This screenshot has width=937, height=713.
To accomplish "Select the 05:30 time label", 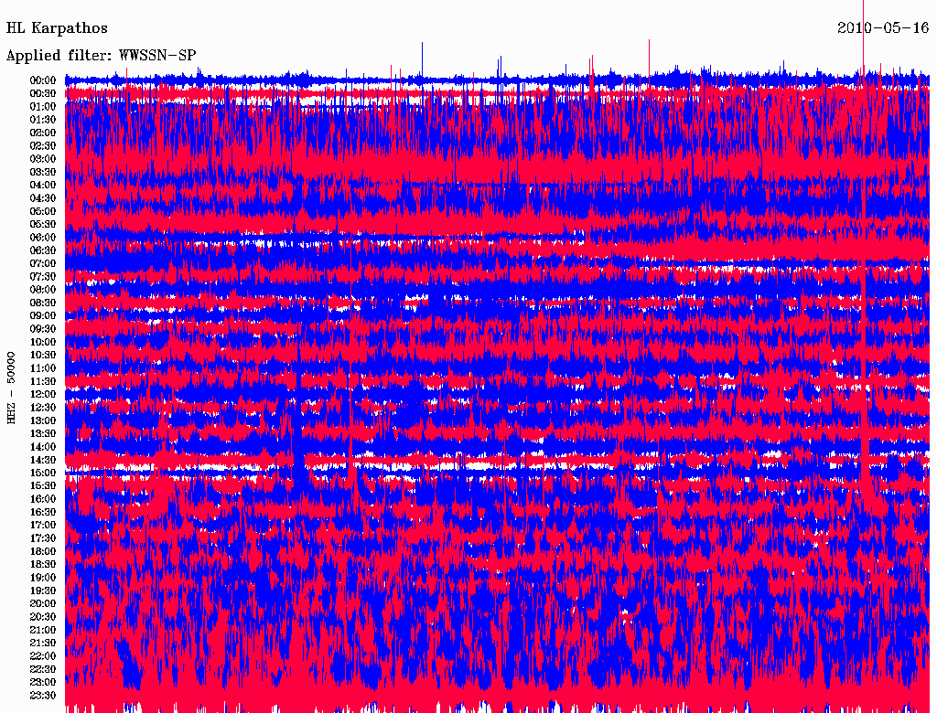I will pyautogui.click(x=43, y=225).
